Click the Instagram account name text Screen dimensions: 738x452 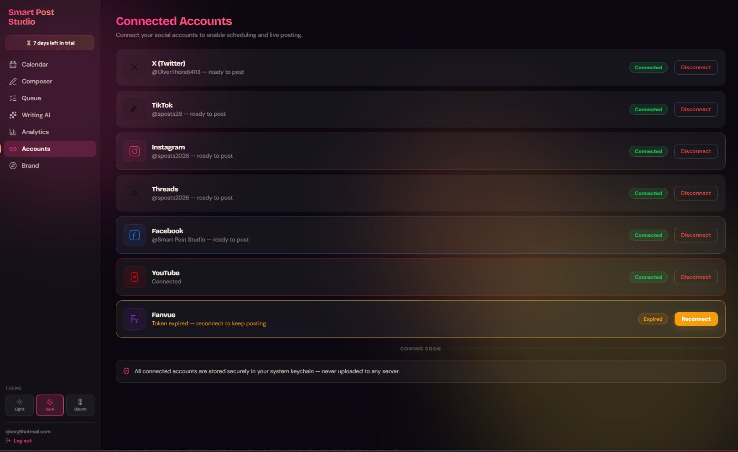[168, 147]
